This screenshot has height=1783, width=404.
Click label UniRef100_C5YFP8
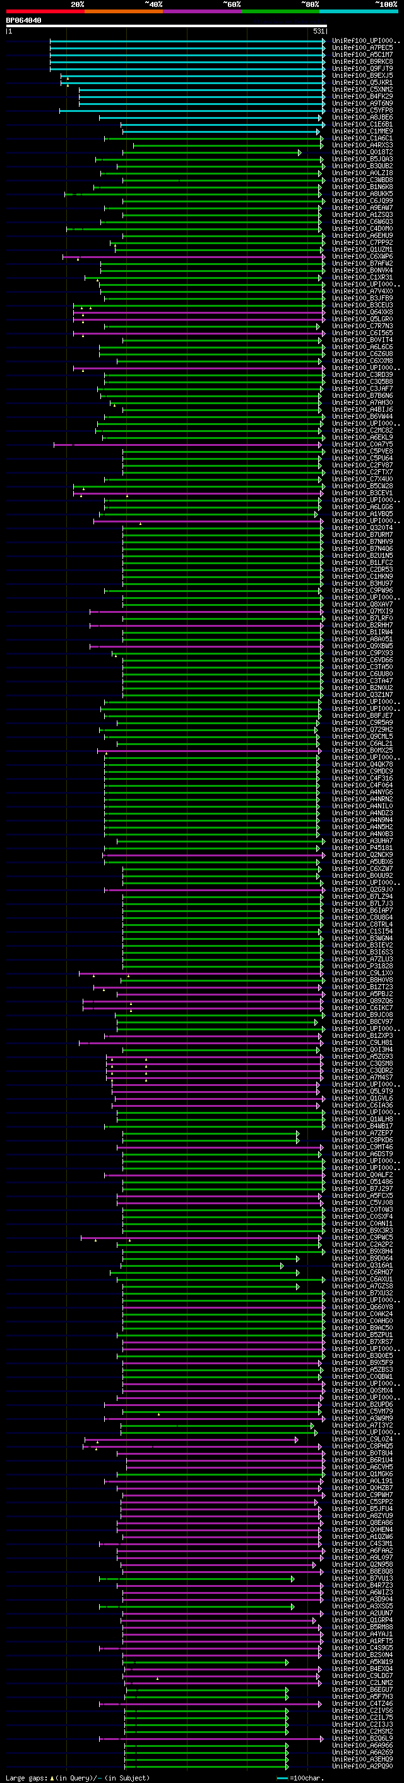(362, 110)
